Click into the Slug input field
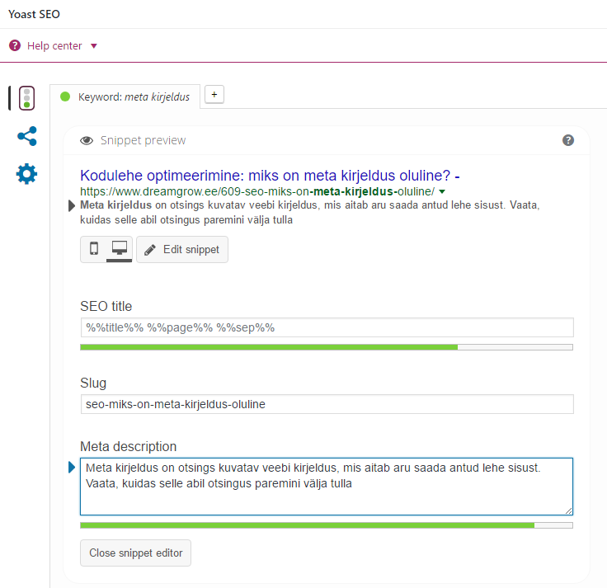This screenshot has width=607, height=588. pyautogui.click(x=326, y=404)
